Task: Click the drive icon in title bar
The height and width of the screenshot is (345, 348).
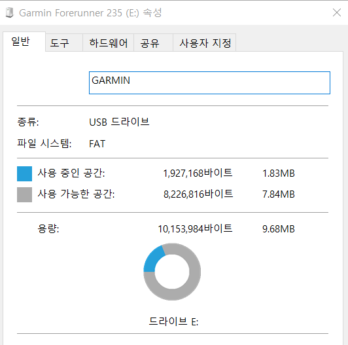Action: (x=9, y=12)
